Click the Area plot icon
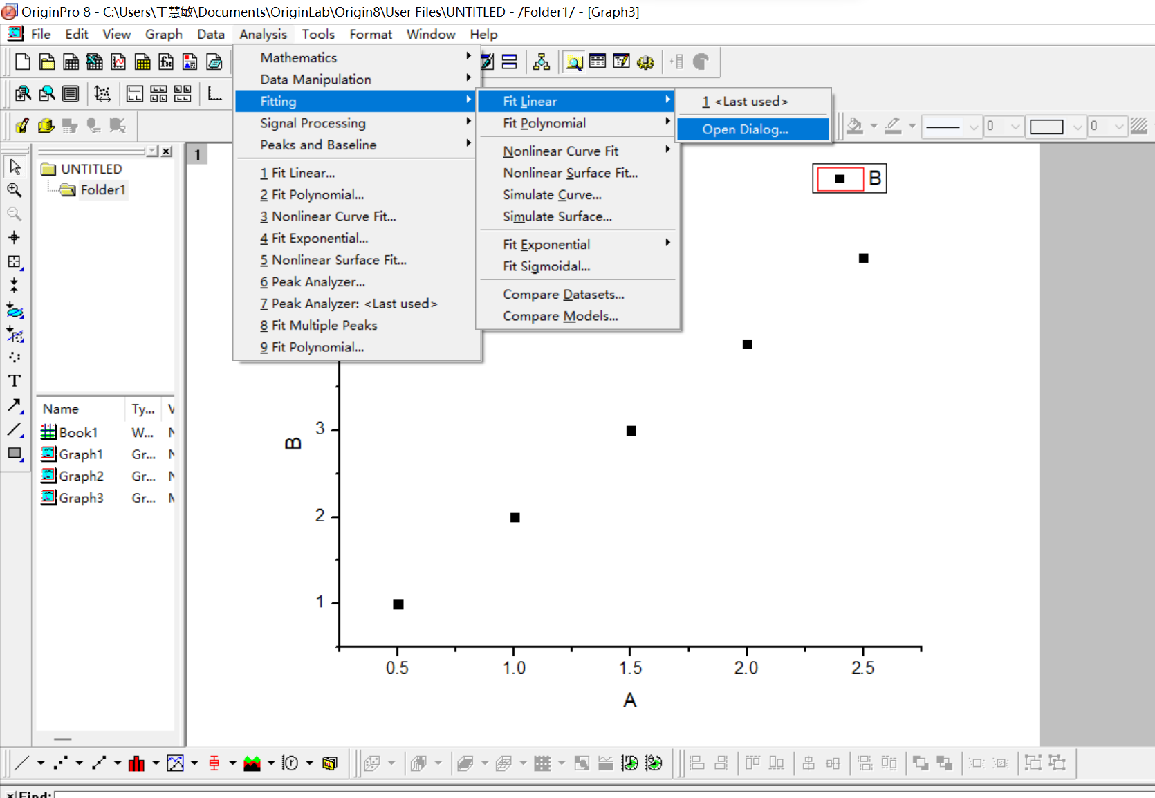This screenshot has width=1155, height=798. coord(252,763)
